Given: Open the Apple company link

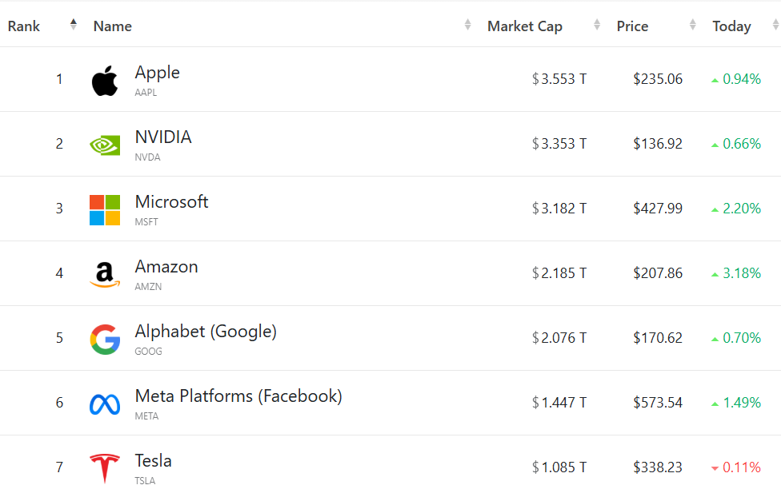Looking at the screenshot, I should click(x=157, y=73).
